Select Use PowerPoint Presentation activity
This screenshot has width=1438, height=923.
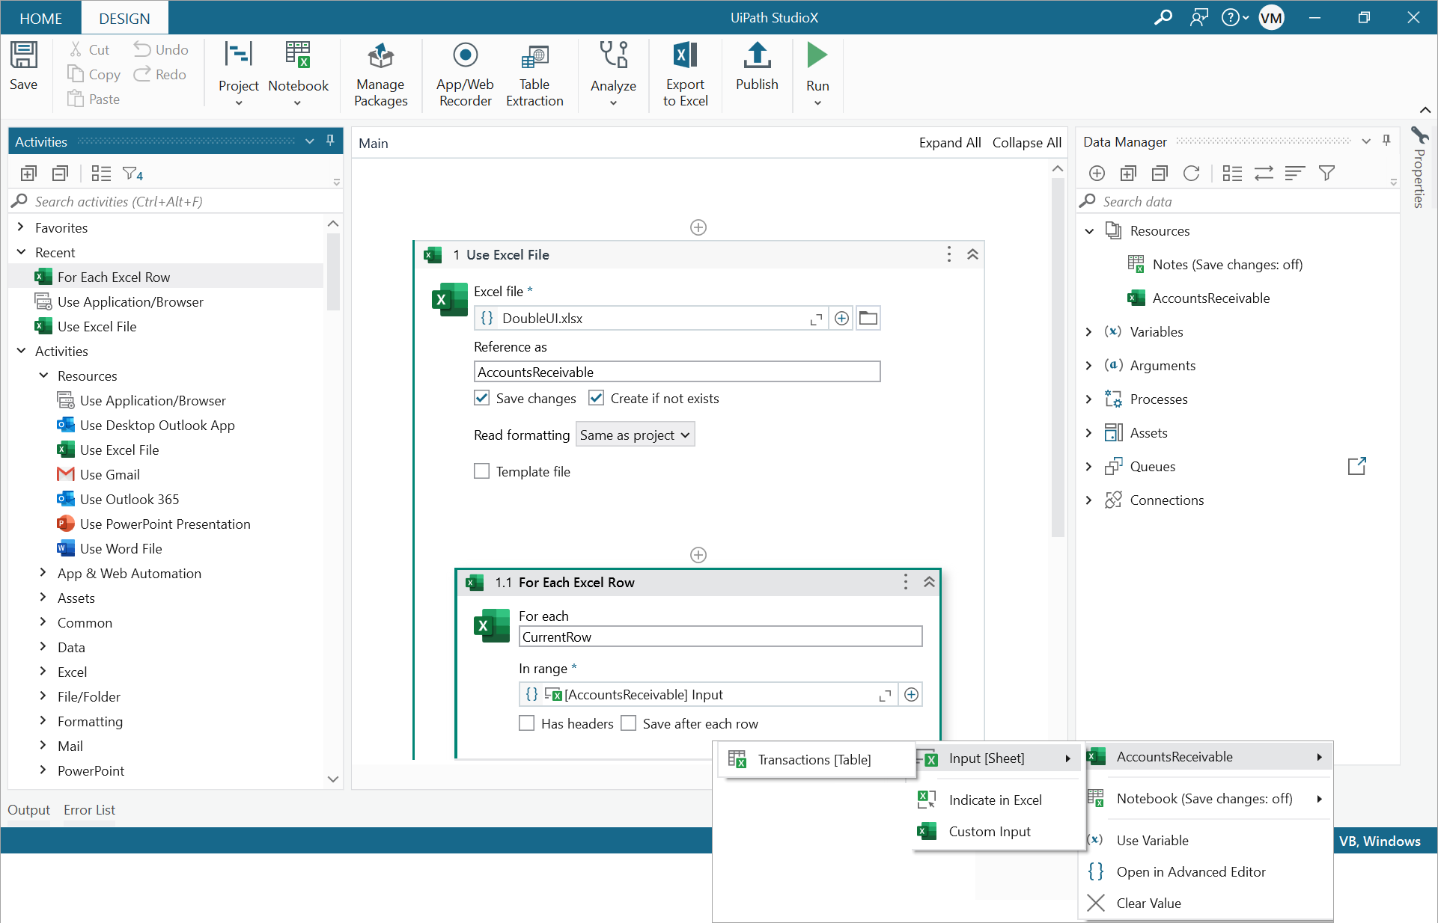[165, 524]
